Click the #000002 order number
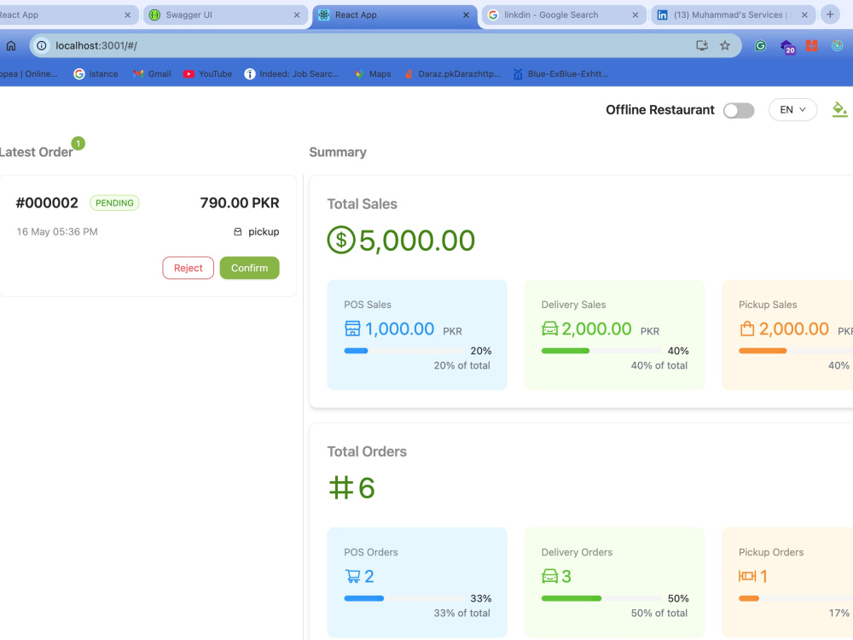 tap(47, 203)
